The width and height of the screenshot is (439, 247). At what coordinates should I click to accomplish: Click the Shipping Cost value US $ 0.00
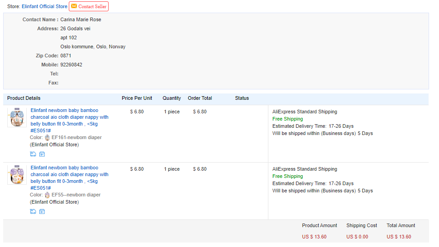(357, 237)
